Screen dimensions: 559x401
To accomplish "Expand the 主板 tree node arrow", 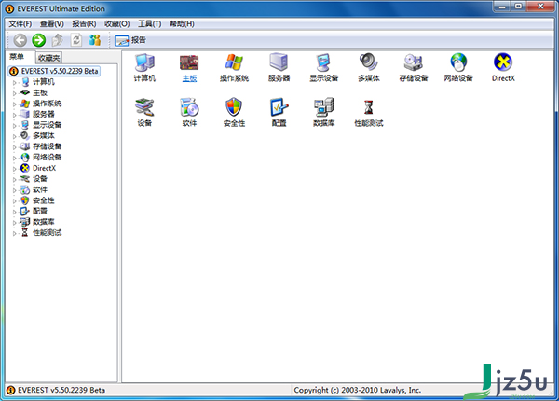I will [x=15, y=93].
